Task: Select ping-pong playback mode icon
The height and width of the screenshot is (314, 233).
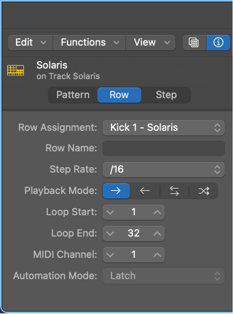Action: pyautogui.click(x=174, y=191)
